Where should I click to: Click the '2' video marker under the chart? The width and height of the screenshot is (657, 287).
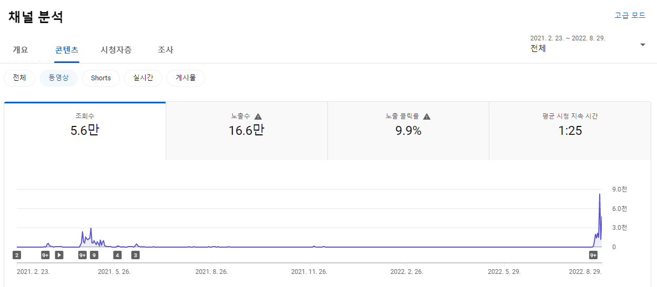pos(17,256)
